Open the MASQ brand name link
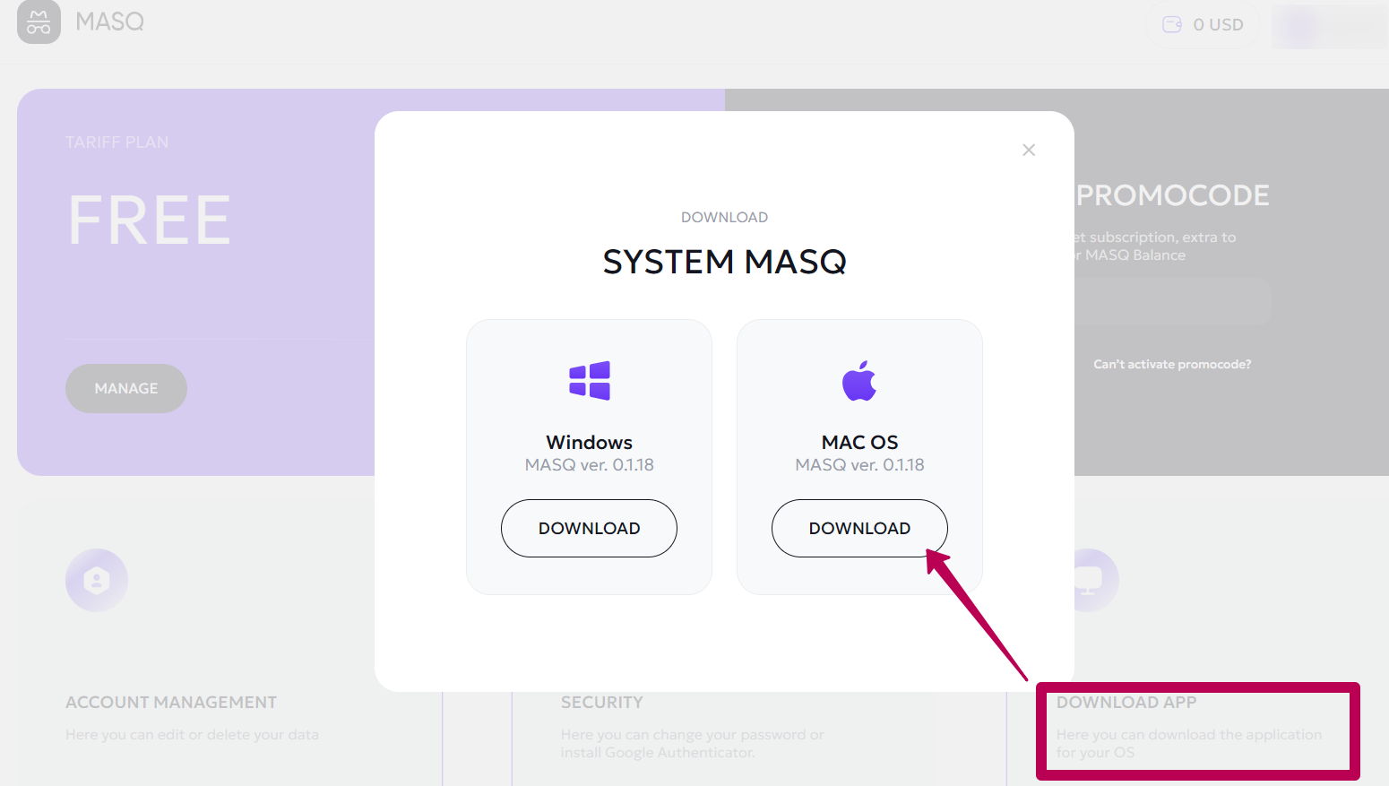The height and width of the screenshot is (786, 1389). 109,22
